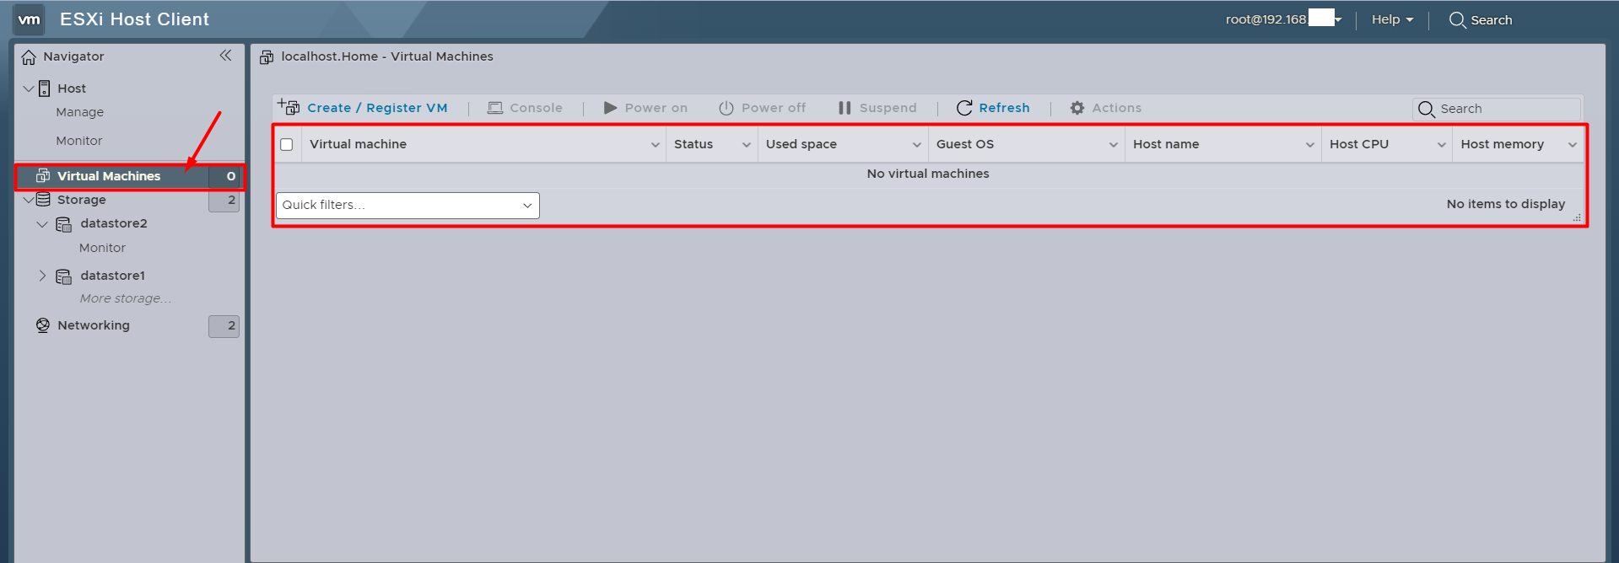Click the datastore1 disk icon

[x=64, y=276]
